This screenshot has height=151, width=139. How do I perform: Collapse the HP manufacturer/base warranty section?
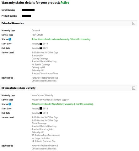[134, 88]
